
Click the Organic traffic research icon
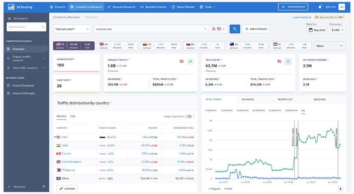click(x=8, y=59)
